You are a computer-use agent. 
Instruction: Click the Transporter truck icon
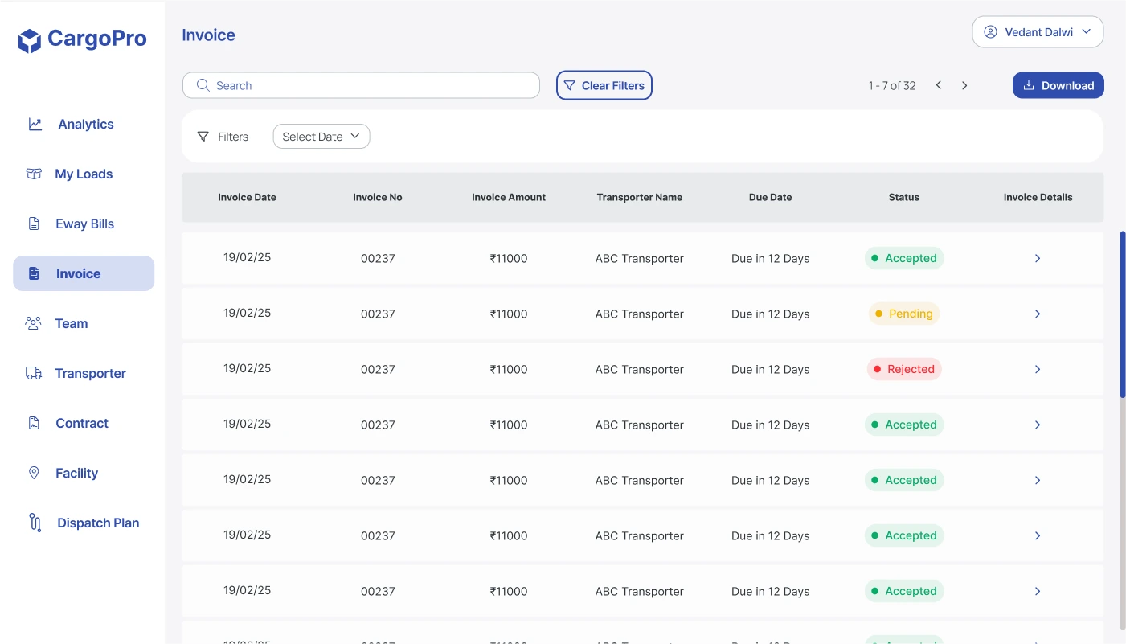coord(34,373)
